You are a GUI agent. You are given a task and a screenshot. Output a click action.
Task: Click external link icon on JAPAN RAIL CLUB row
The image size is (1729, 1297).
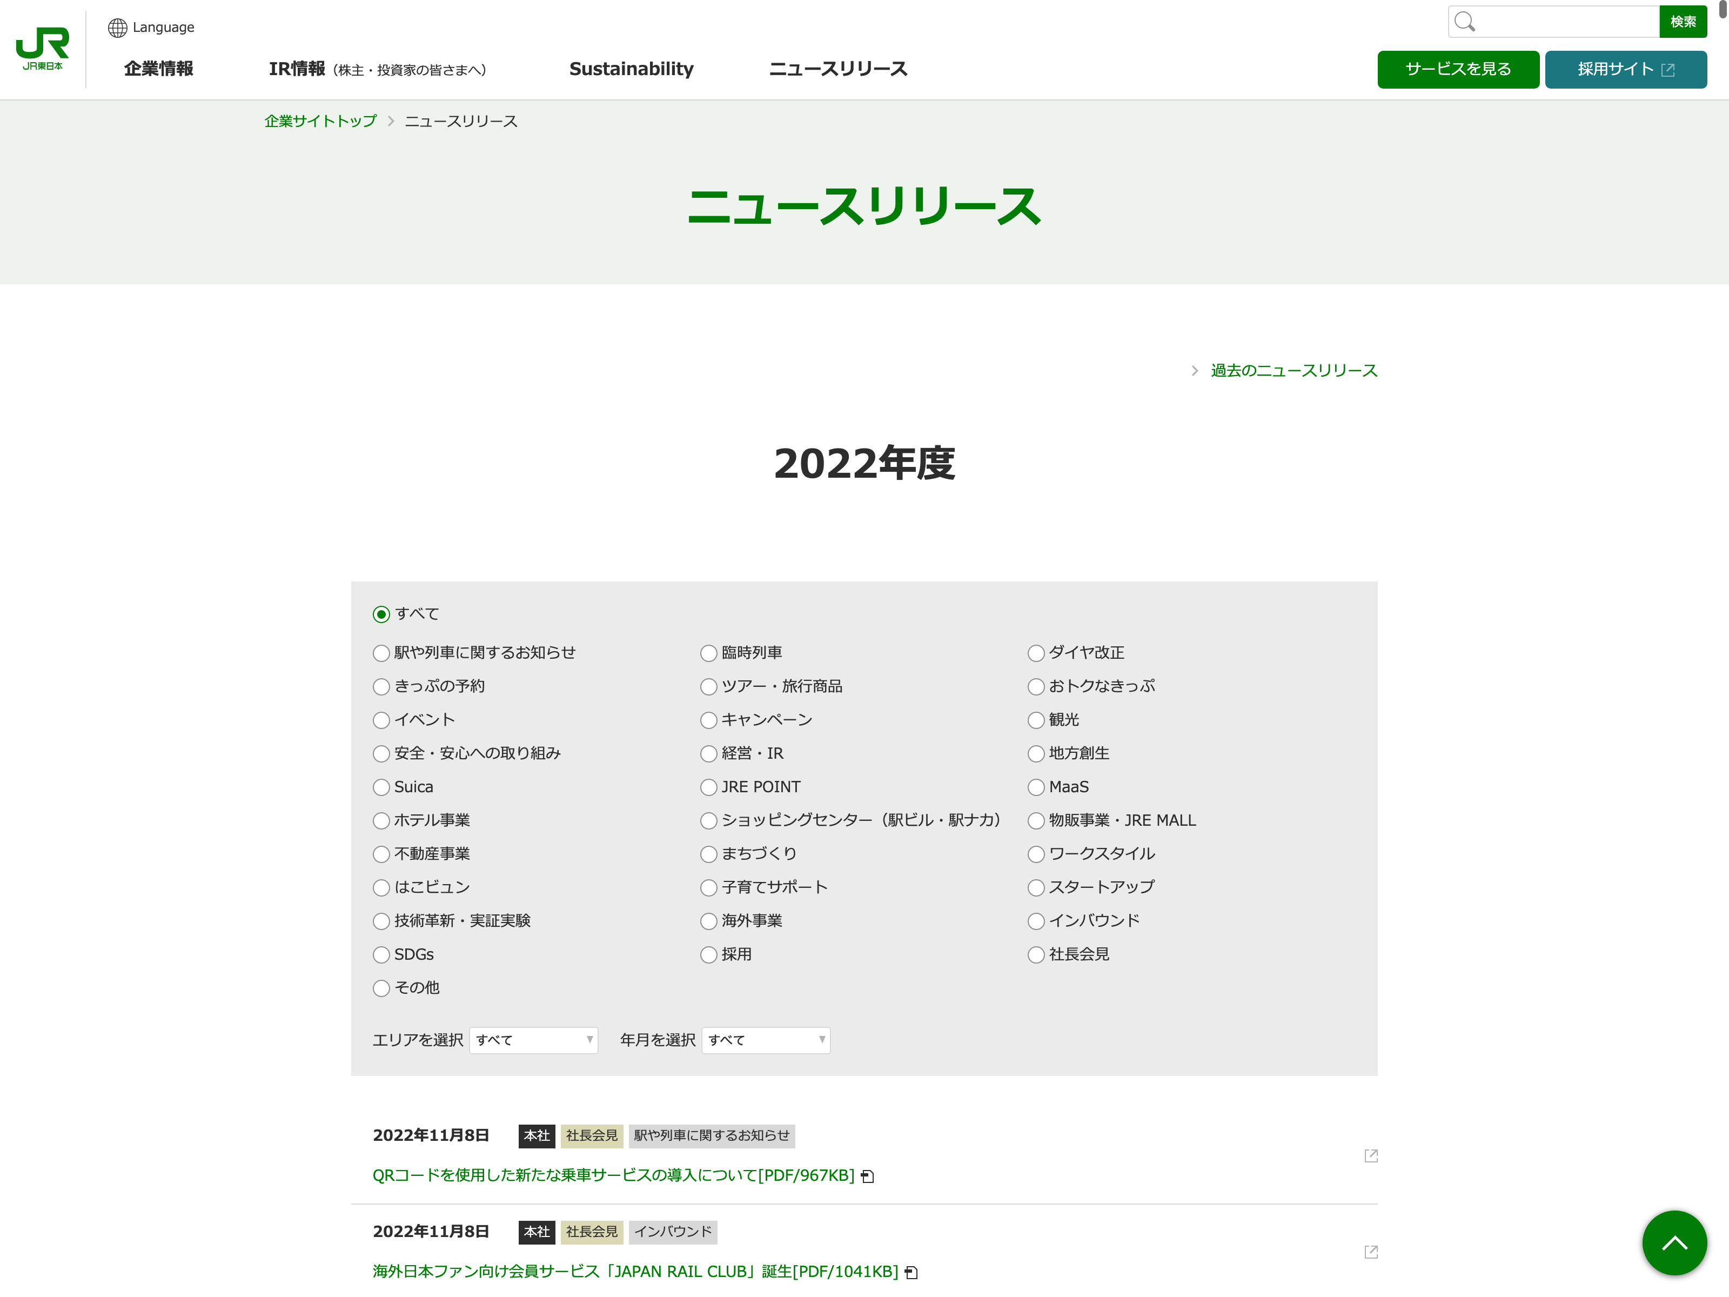pyautogui.click(x=1370, y=1252)
